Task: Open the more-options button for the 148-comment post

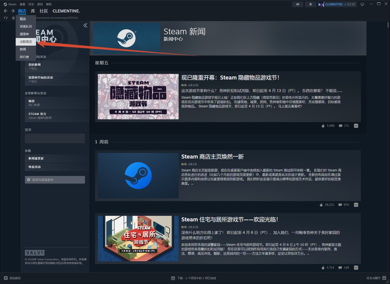Action: point(356,268)
